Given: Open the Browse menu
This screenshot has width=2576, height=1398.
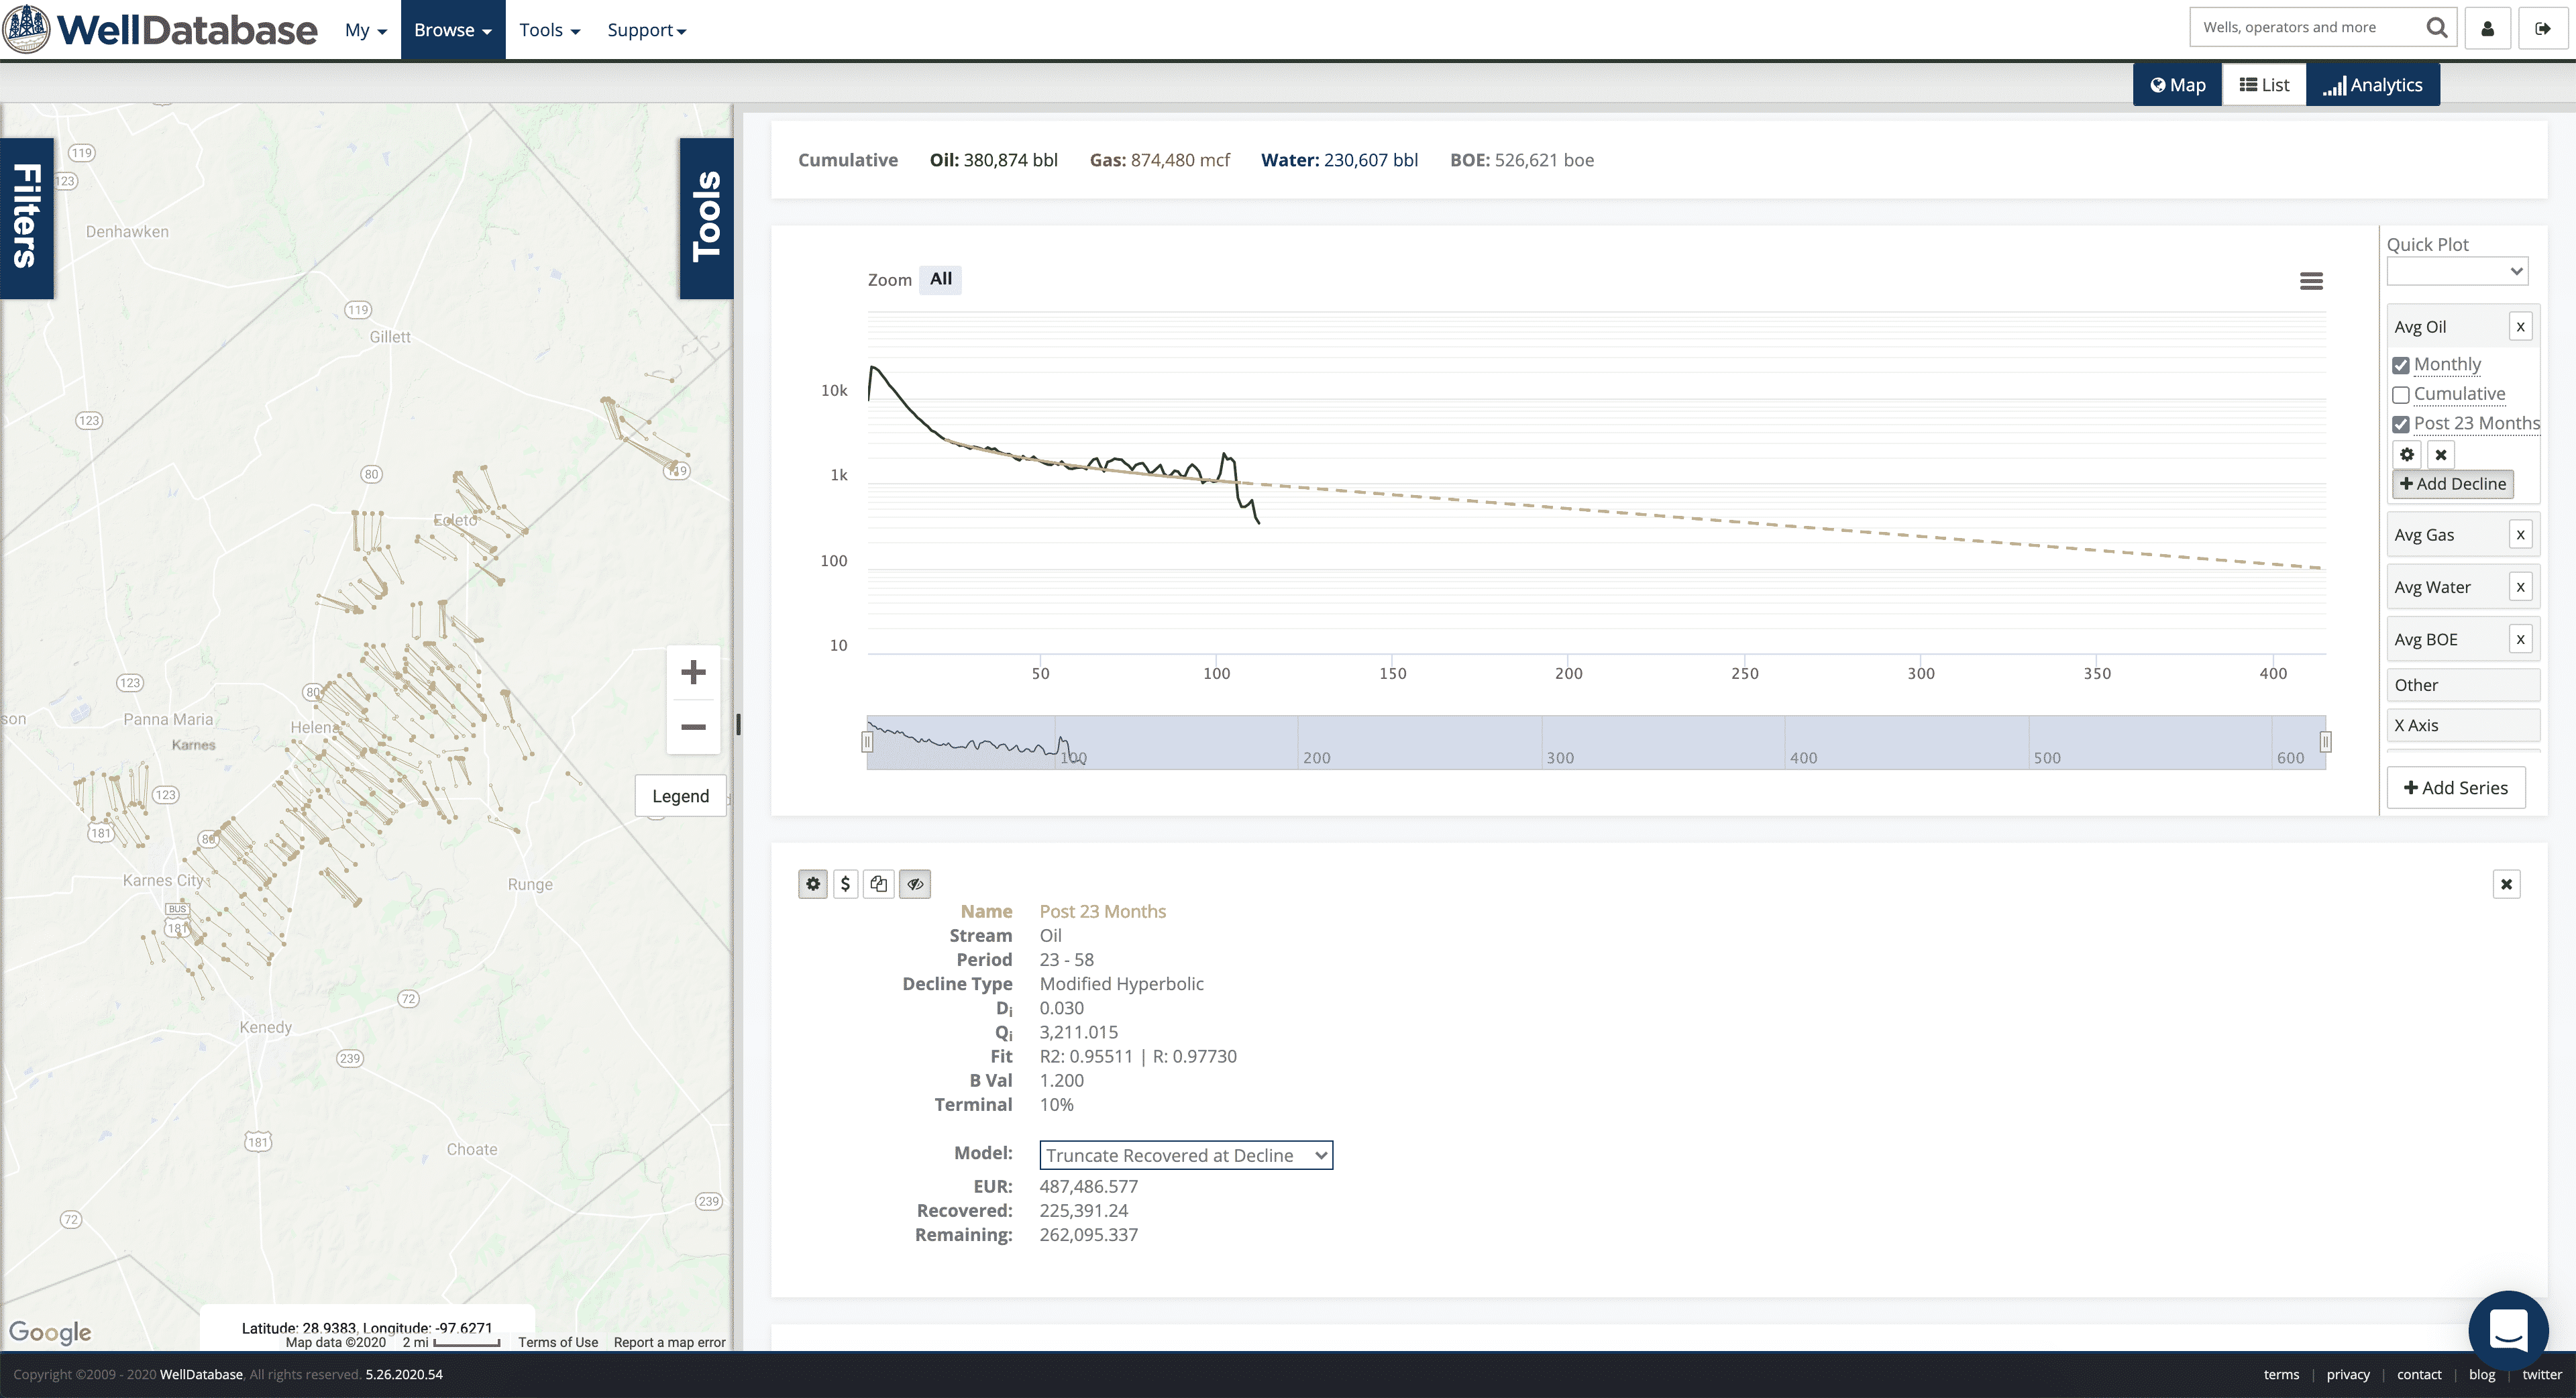Looking at the screenshot, I should (453, 30).
